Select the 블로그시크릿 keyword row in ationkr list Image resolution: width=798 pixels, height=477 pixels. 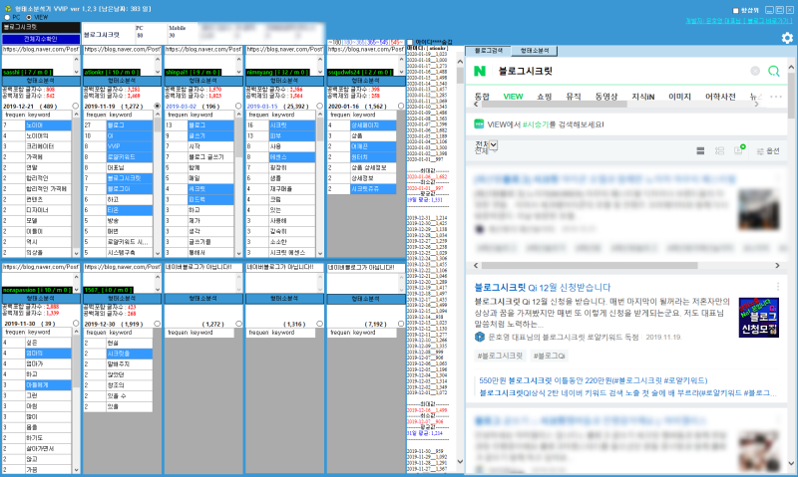pyautogui.click(x=130, y=178)
